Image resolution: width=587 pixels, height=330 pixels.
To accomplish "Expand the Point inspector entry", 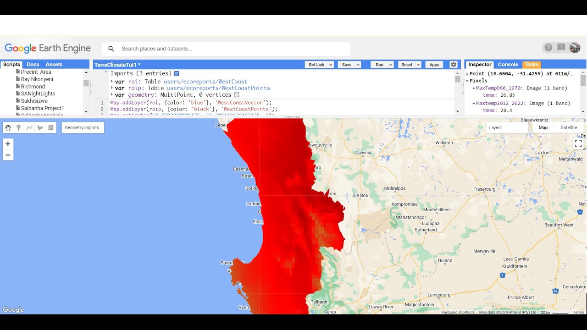I will 467,74.
